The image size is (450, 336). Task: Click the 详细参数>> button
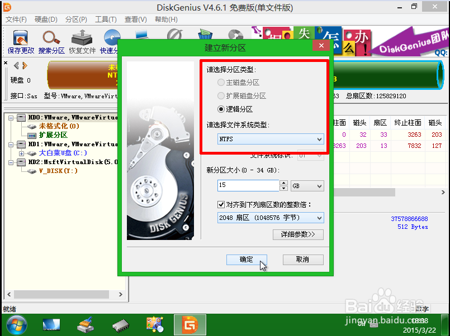298,234
